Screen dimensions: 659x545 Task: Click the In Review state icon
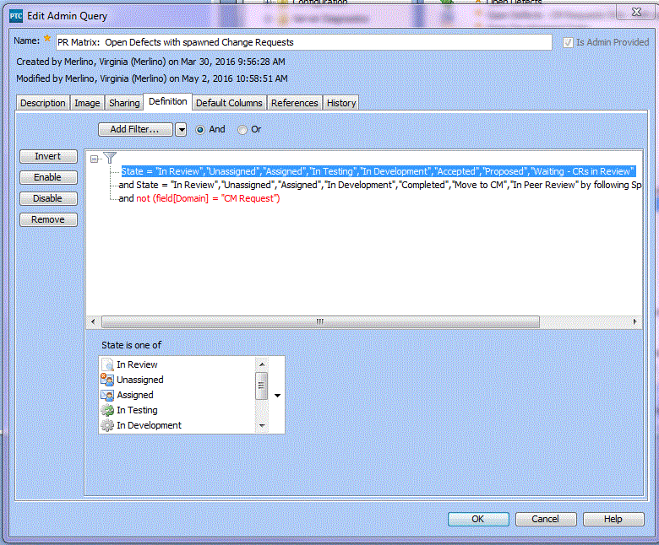coord(107,364)
